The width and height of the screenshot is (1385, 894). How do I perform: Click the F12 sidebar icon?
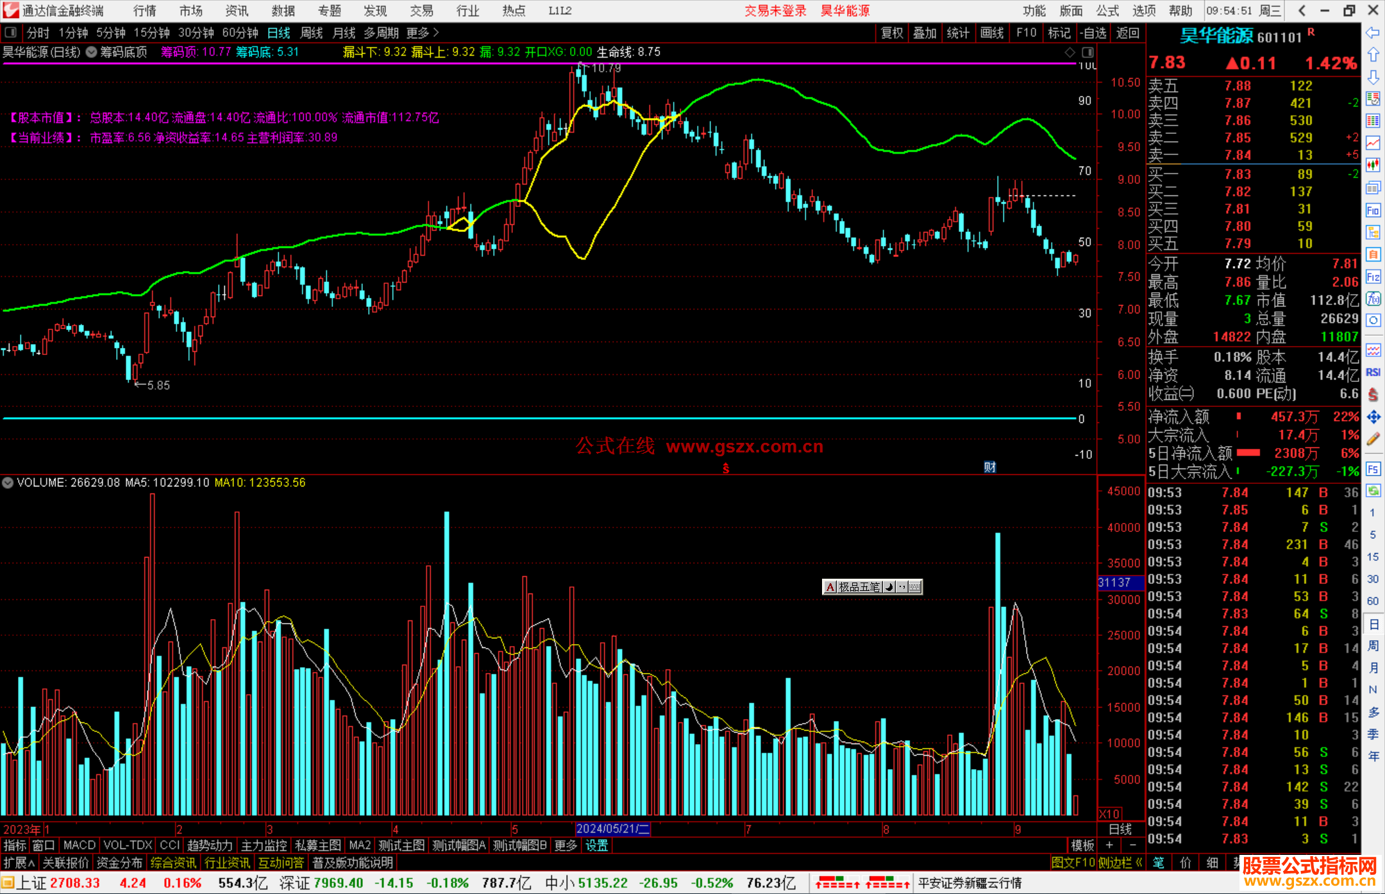(1373, 277)
